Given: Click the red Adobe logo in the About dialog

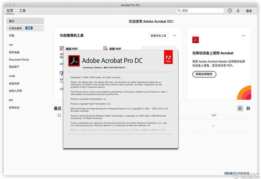Looking at the screenshot, I should [x=168, y=57].
